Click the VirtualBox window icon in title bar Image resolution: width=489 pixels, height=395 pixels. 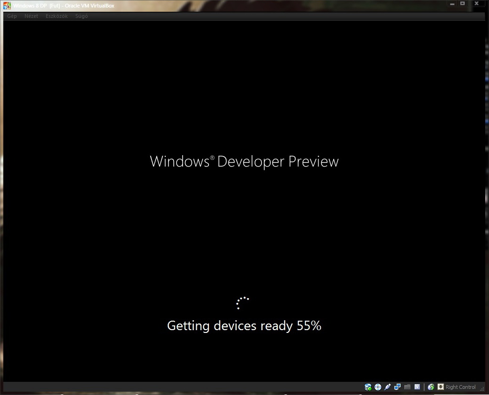click(7, 6)
